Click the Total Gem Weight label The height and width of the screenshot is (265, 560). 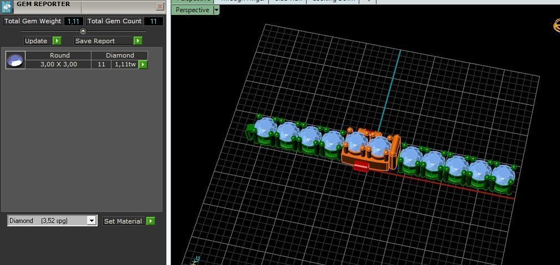(33, 21)
